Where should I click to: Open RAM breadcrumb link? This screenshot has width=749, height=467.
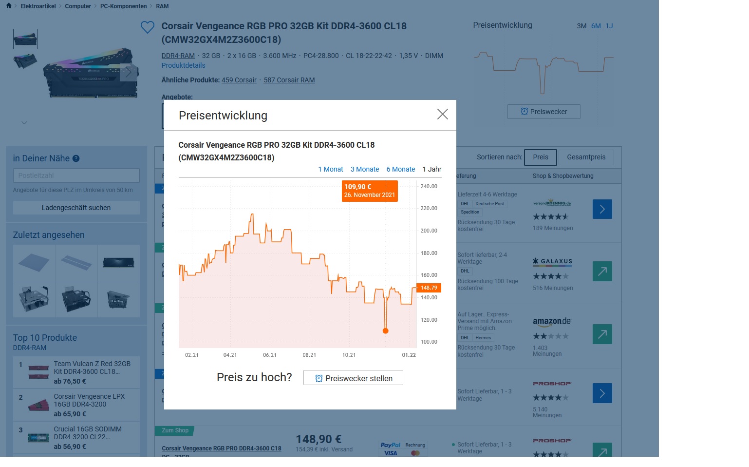click(x=162, y=6)
